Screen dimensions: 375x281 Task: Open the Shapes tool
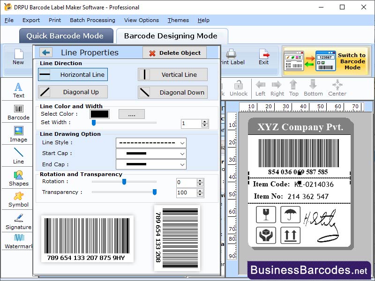(18, 178)
